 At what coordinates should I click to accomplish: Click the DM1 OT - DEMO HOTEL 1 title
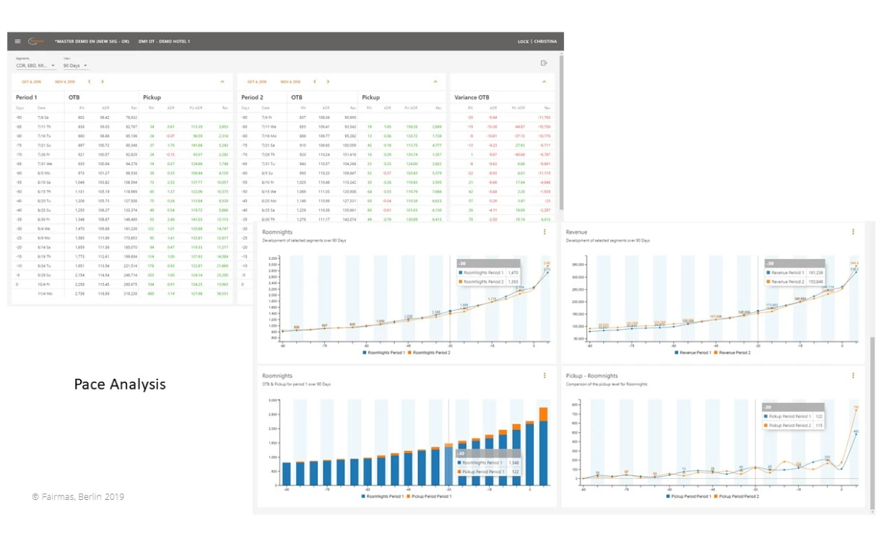pyautogui.click(x=164, y=41)
